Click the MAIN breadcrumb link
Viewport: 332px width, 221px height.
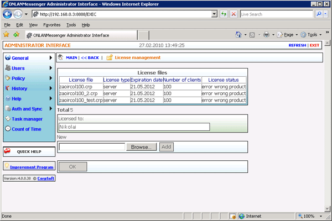tap(71, 57)
